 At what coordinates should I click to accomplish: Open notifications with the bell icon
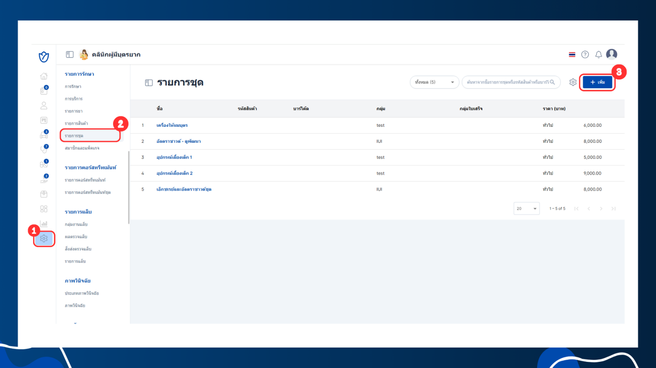click(x=598, y=55)
